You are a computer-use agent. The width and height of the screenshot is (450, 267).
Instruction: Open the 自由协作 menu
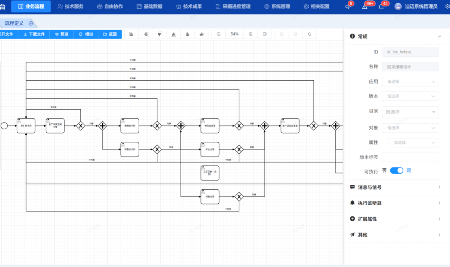click(x=110, y=6)
